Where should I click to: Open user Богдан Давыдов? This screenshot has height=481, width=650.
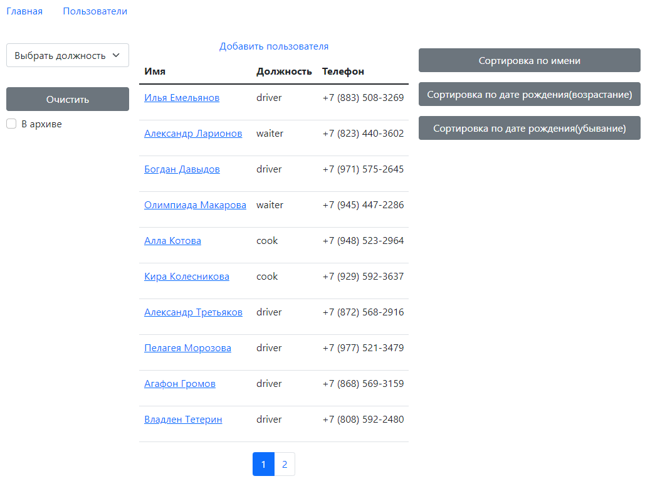[182, 169]
